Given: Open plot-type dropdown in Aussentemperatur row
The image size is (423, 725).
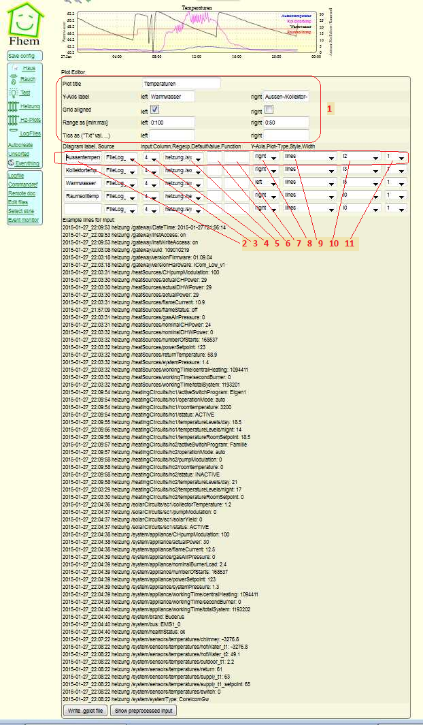Looking at the screenshot, I should coord(309,157).
